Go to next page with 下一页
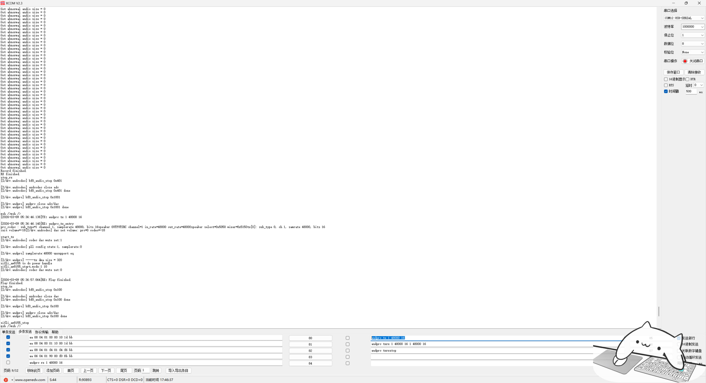This screenshot has width=706, height=383. 106,371
